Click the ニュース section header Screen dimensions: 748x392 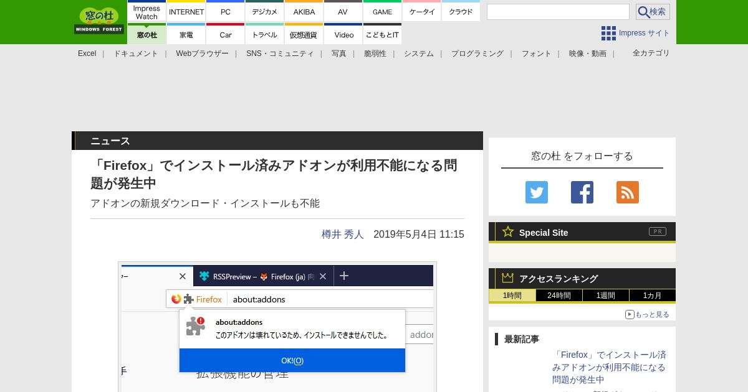click(277, 141)
